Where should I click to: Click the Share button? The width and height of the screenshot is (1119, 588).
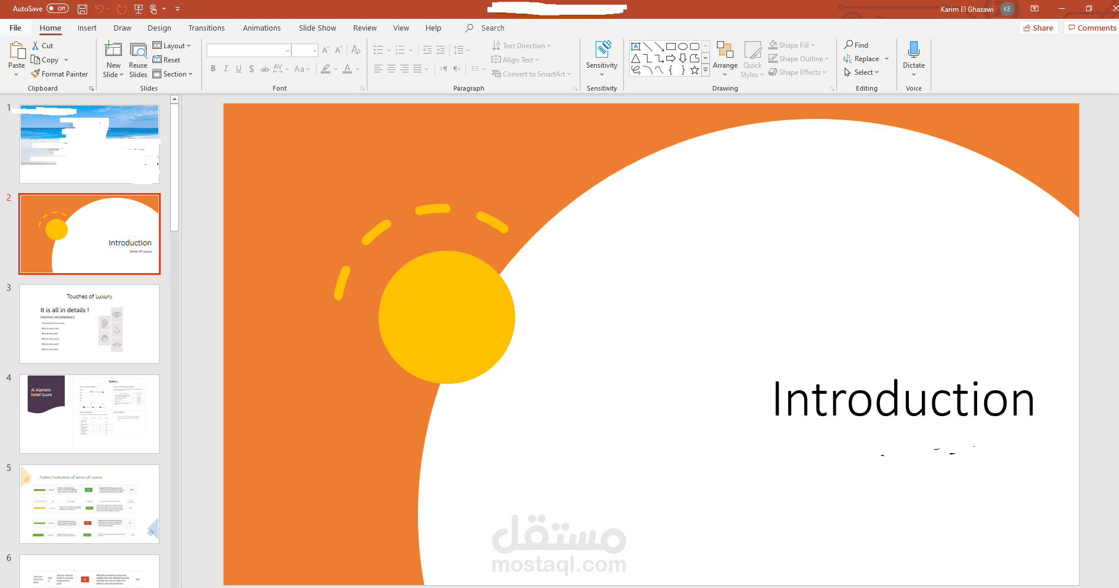pos(1038,28)
